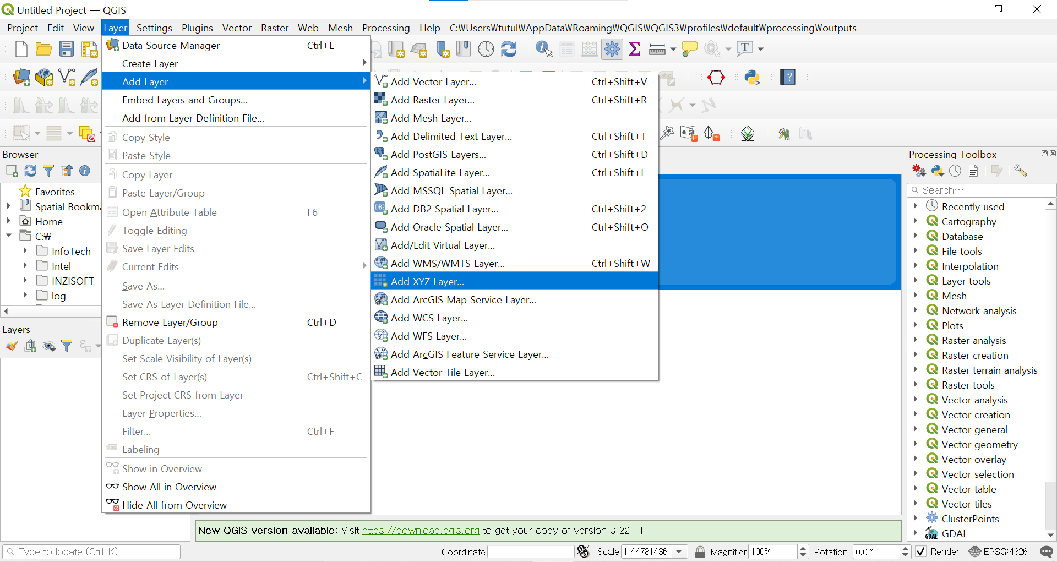
Task: Open Layer Styling brush icon in Layers panel
Action: 12,346
